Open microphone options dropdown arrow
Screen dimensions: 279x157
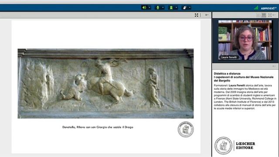tap(163, 7)
